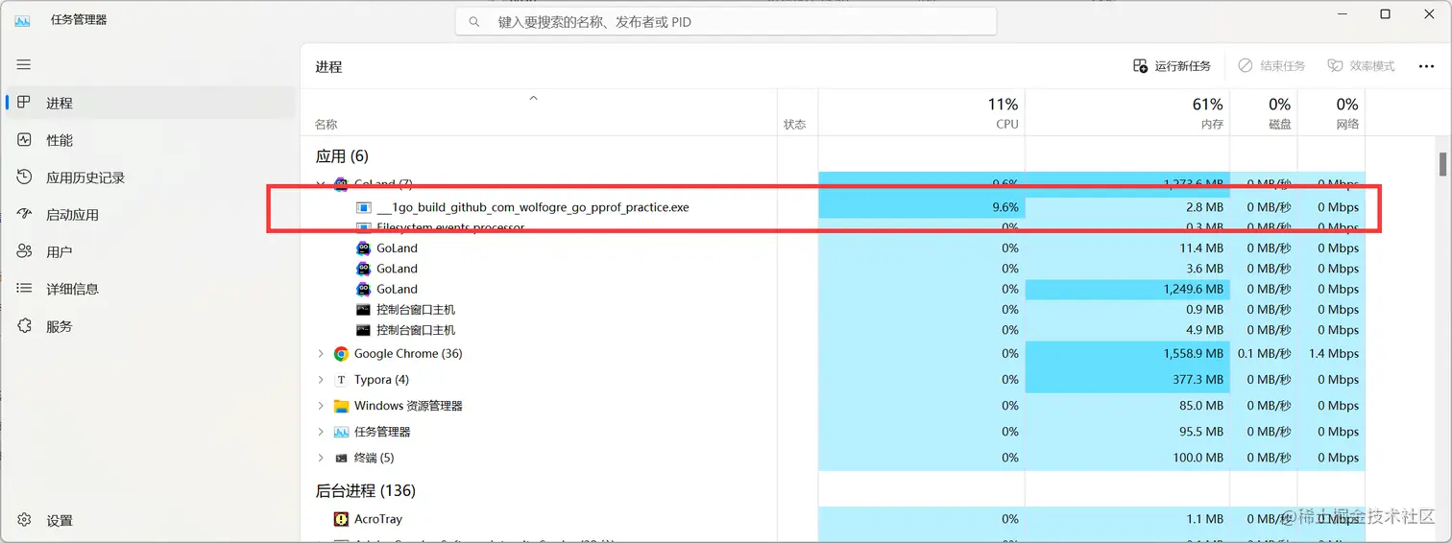The height and width of the screenshot is (543, 1452).
Task: Open the Processes (进程) tab in sidebar
Action: 151,103
